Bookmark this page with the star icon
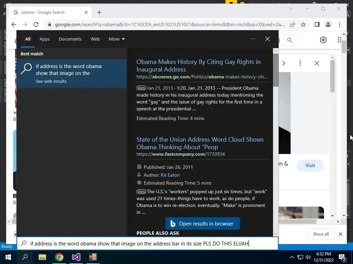The height and width of the screenshot is (264, 353). click(303, 24)
